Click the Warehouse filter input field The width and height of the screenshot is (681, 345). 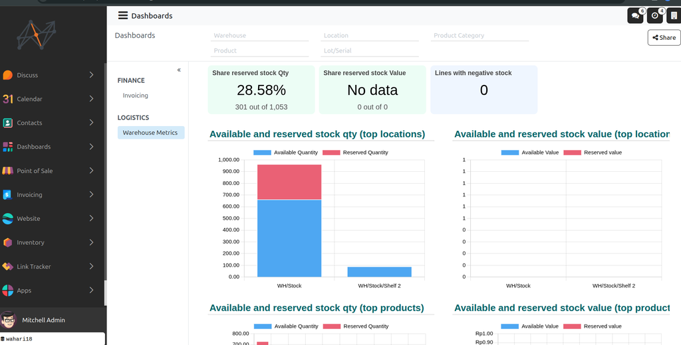260,36
